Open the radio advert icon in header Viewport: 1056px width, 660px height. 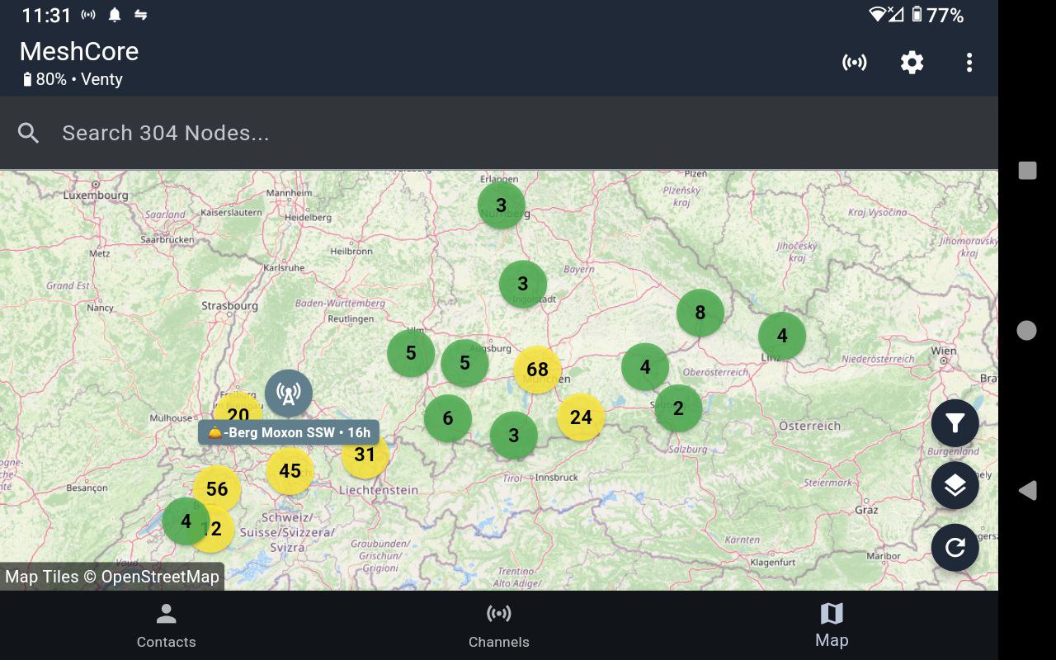tap(854, 63)
